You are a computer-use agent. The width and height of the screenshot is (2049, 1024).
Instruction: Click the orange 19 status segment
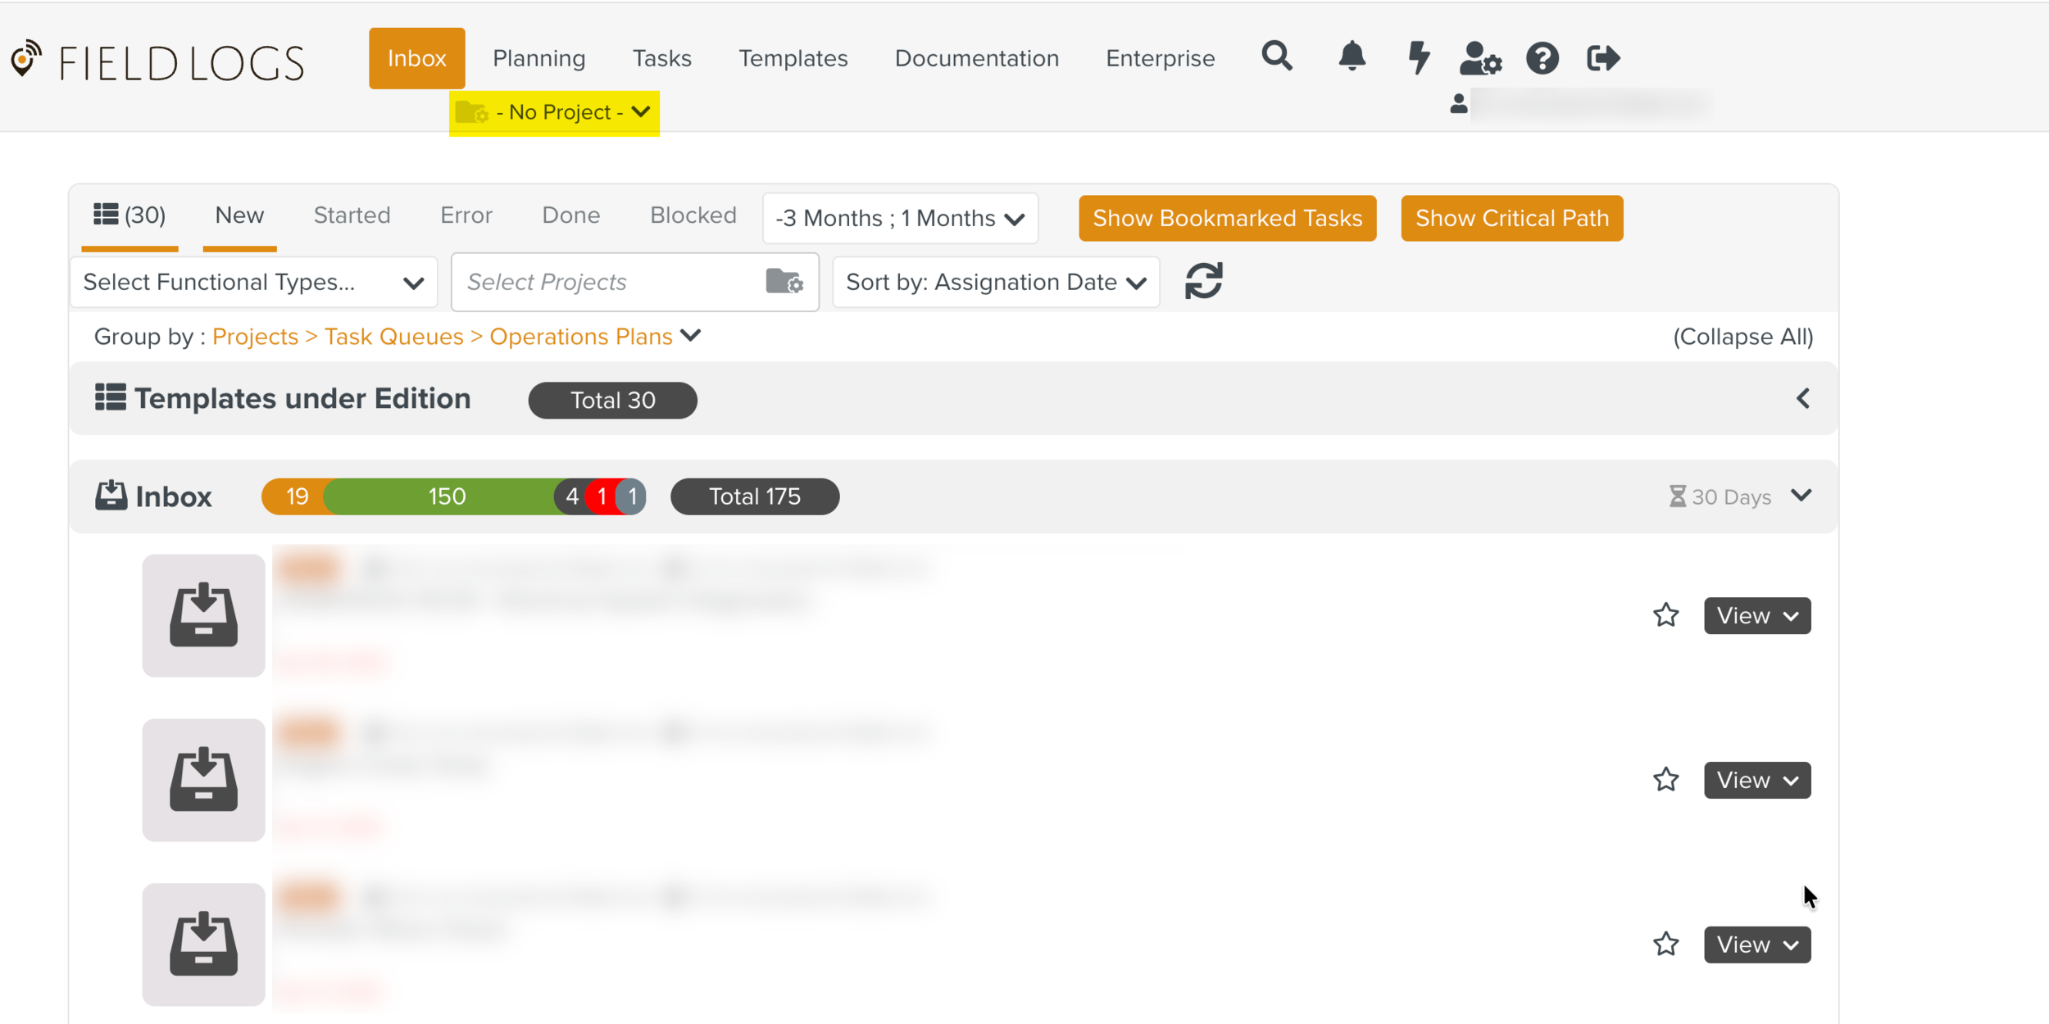(295, 496)
